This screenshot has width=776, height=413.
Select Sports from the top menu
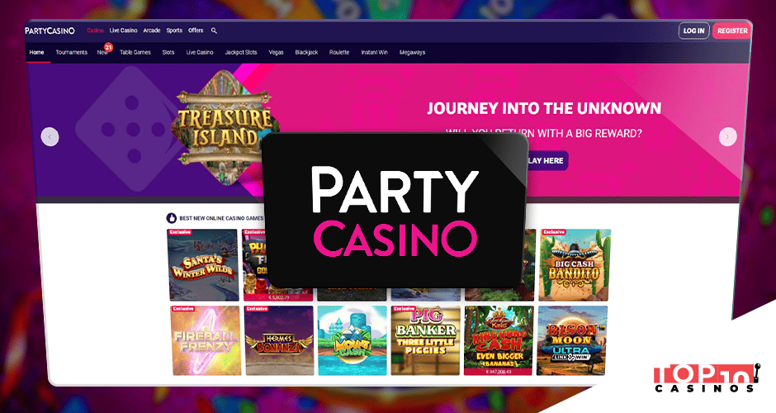click(x=174, y=31)
